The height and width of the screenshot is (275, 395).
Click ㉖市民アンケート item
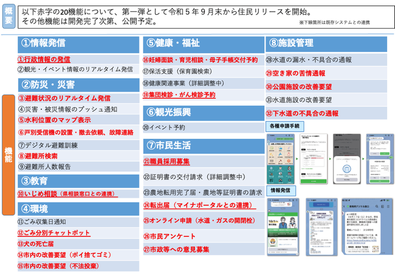[x=169, y=236]
